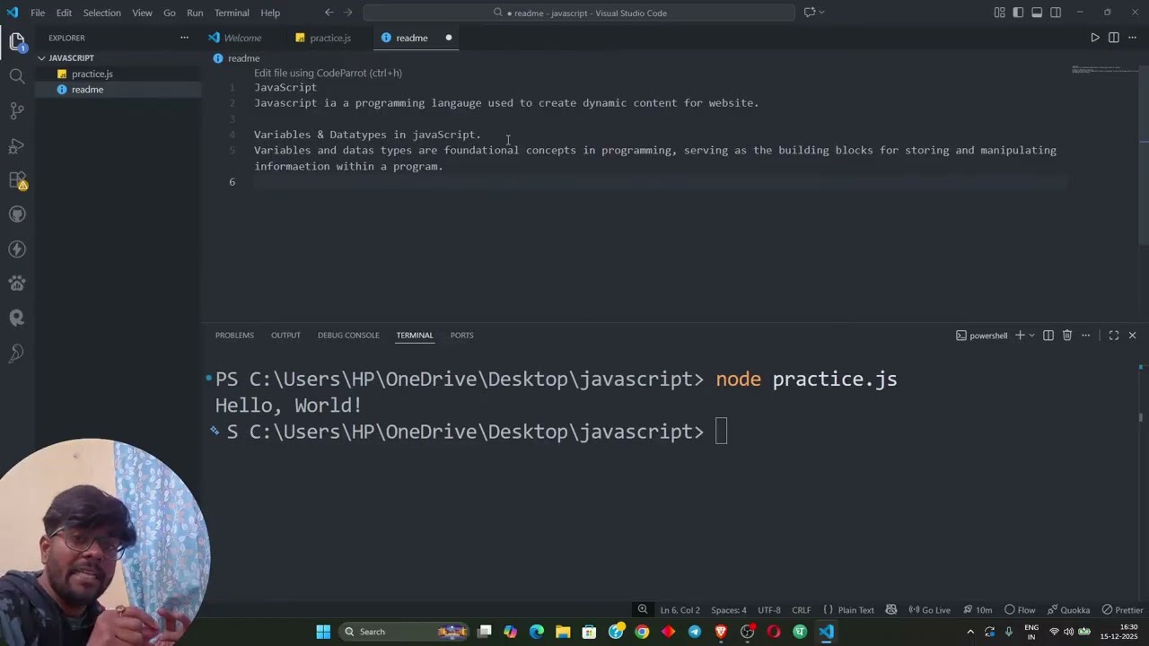
Task: Click the Copilot status icon in status bar
Action: coord(891,610)
